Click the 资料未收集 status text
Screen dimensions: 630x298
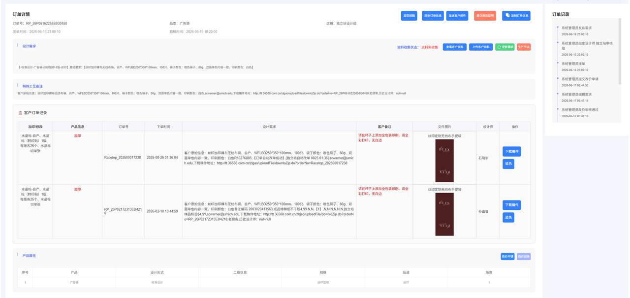[x=429, y=47]
